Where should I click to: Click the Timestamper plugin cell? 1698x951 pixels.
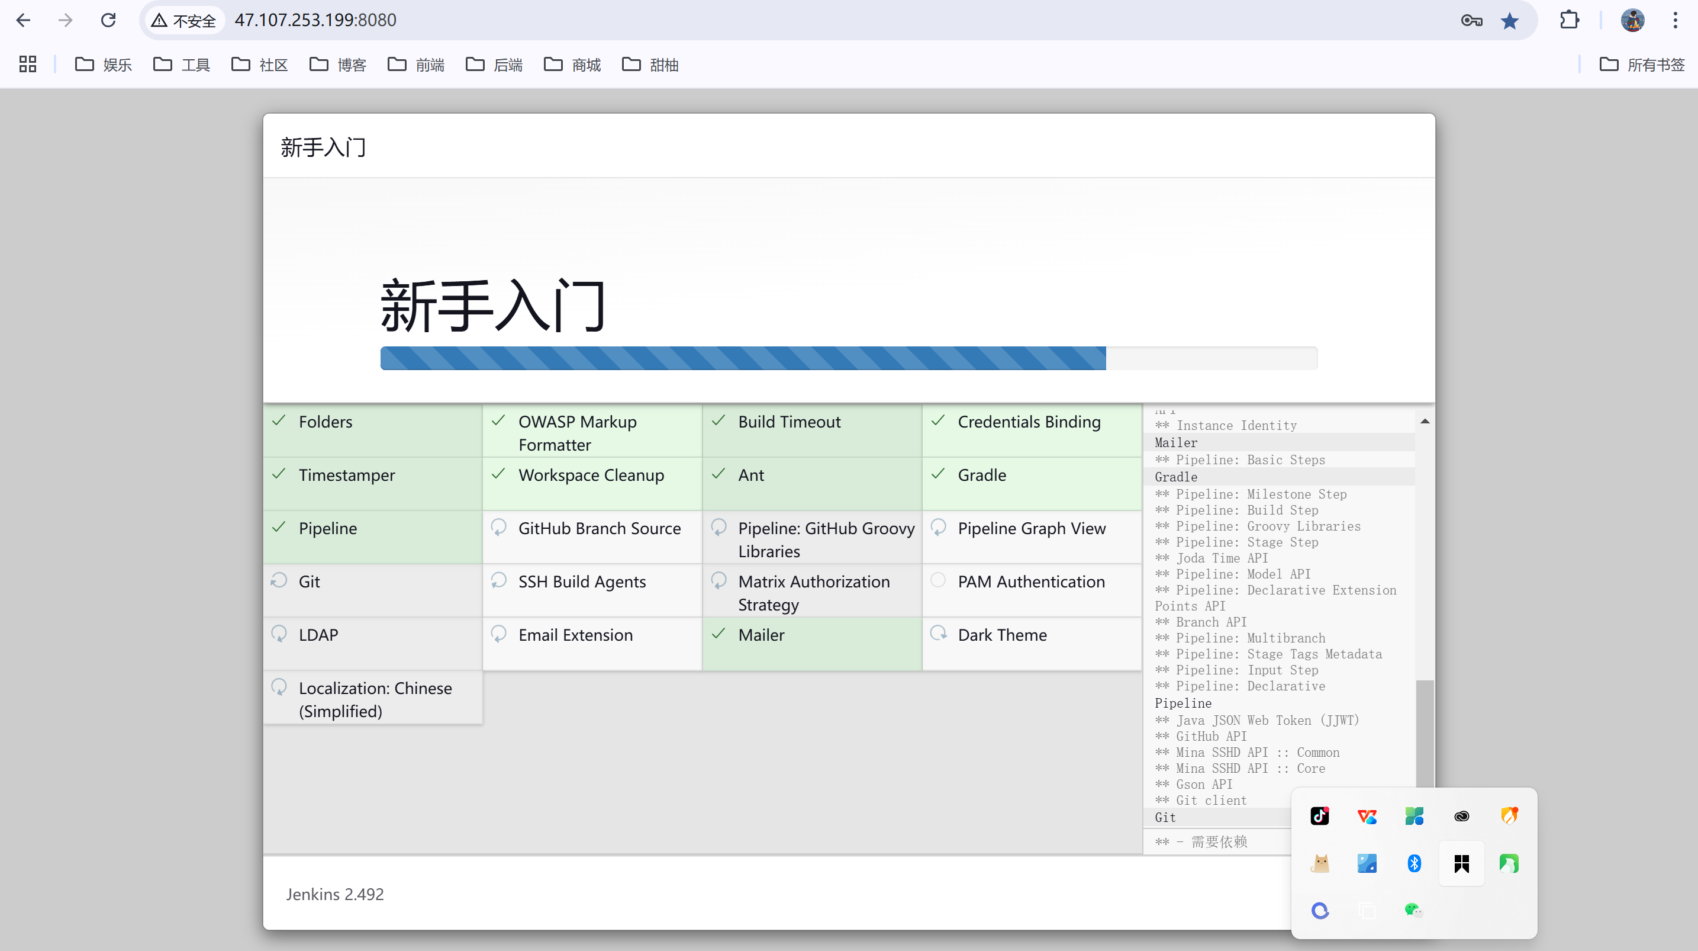click(372, 484)
